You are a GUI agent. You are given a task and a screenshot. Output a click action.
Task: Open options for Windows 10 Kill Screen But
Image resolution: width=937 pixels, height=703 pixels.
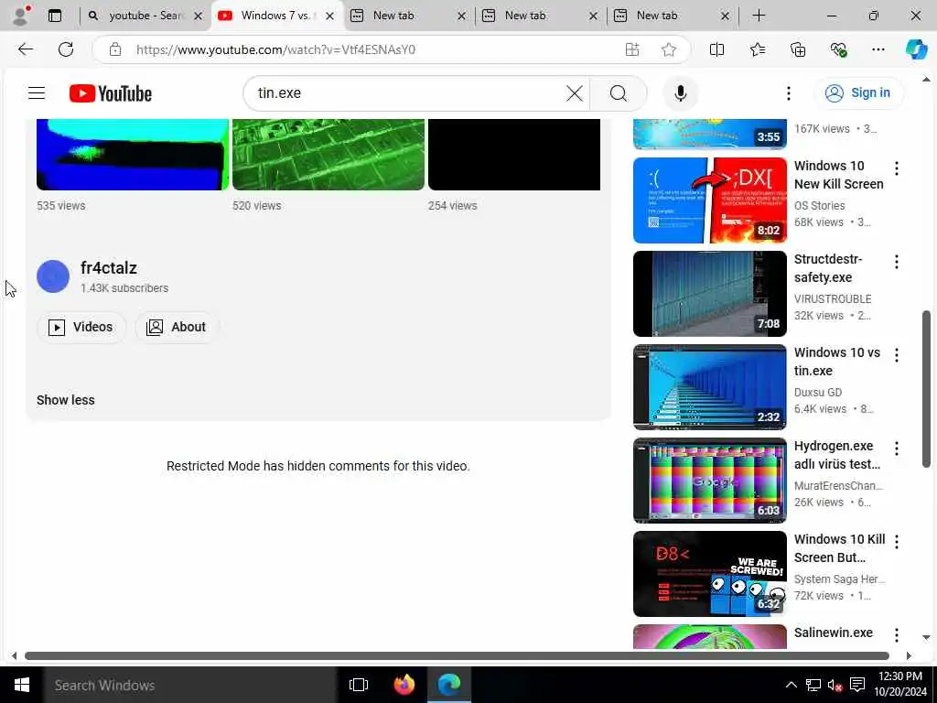pyautogui.click(x=897, y=542)
